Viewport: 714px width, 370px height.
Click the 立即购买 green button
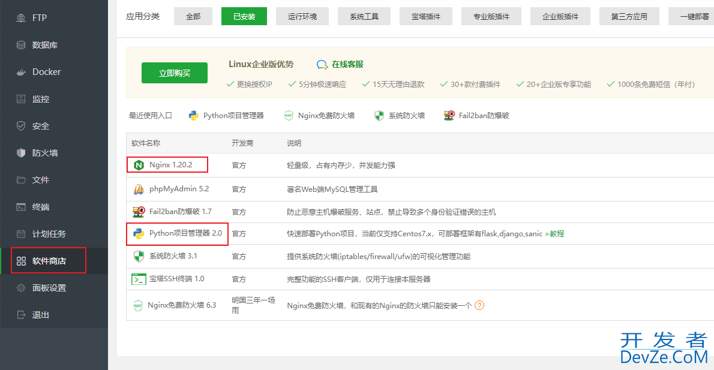click(175, 73)
